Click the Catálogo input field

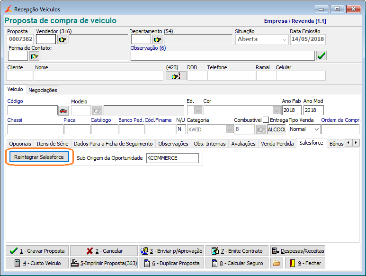tap(105, 129)
